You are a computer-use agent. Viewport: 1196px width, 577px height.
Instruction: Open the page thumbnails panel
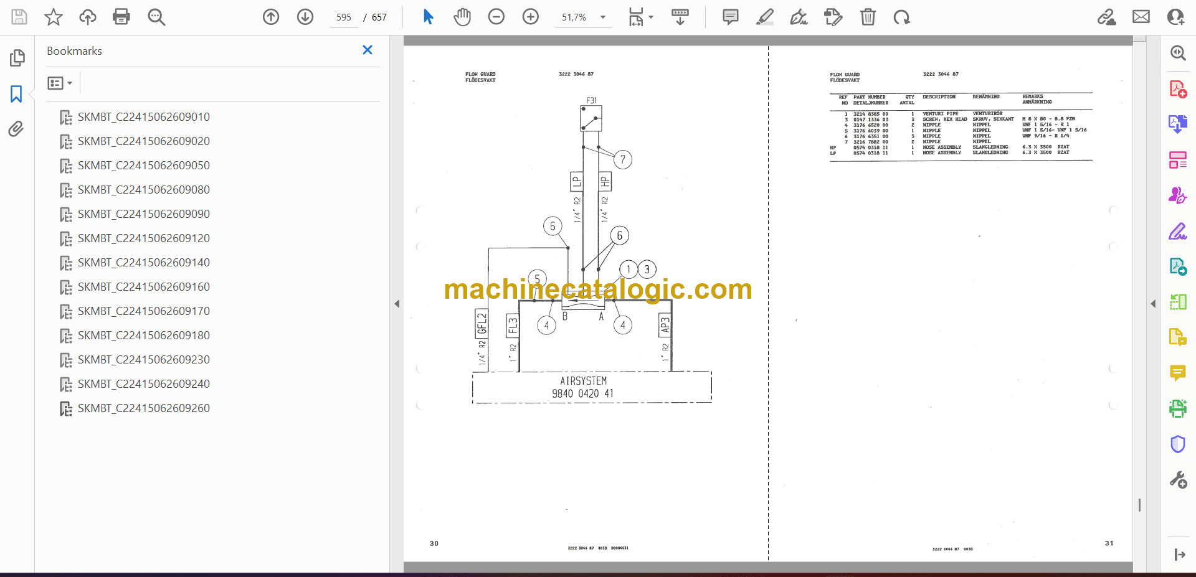click(17, 58)
